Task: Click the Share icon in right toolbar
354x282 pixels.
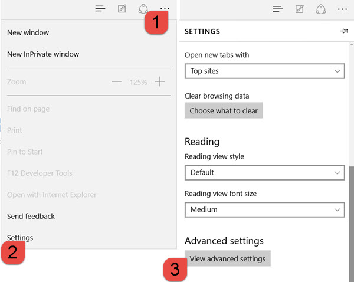Action: 321,9
